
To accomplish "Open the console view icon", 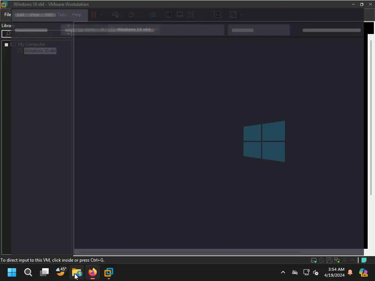I will coord(218,15).
